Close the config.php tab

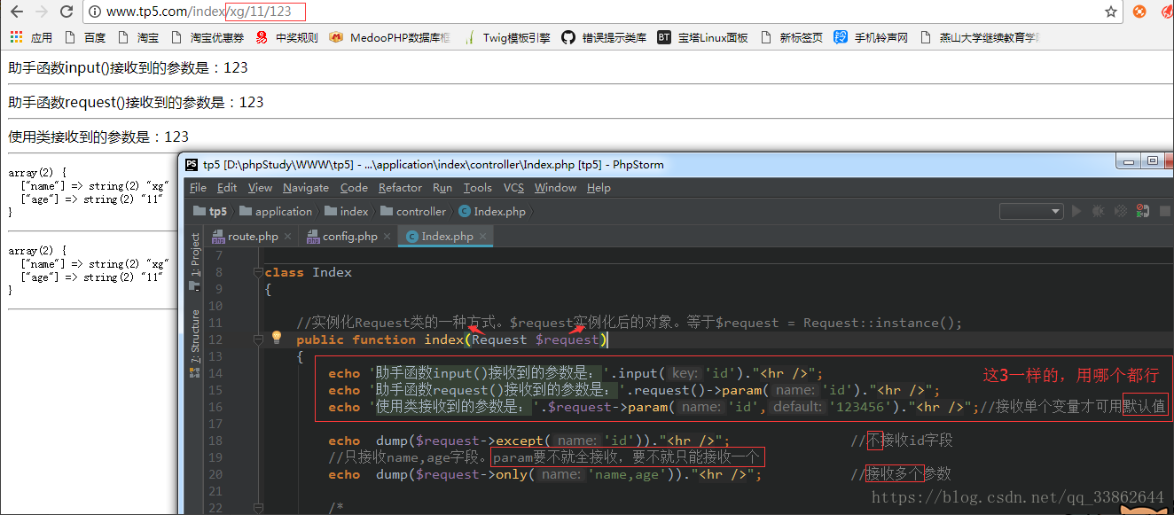tap(386, 237)
